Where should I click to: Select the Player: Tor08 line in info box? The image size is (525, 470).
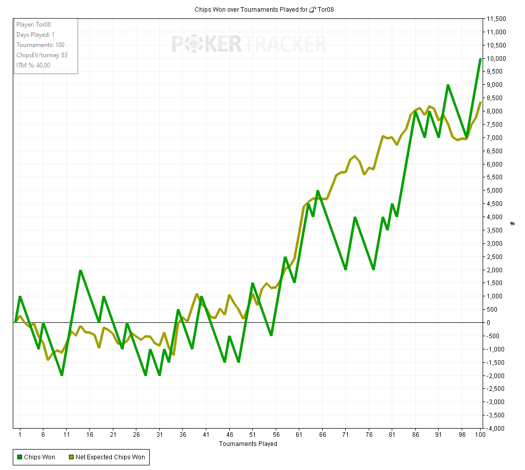coord(33,25)
